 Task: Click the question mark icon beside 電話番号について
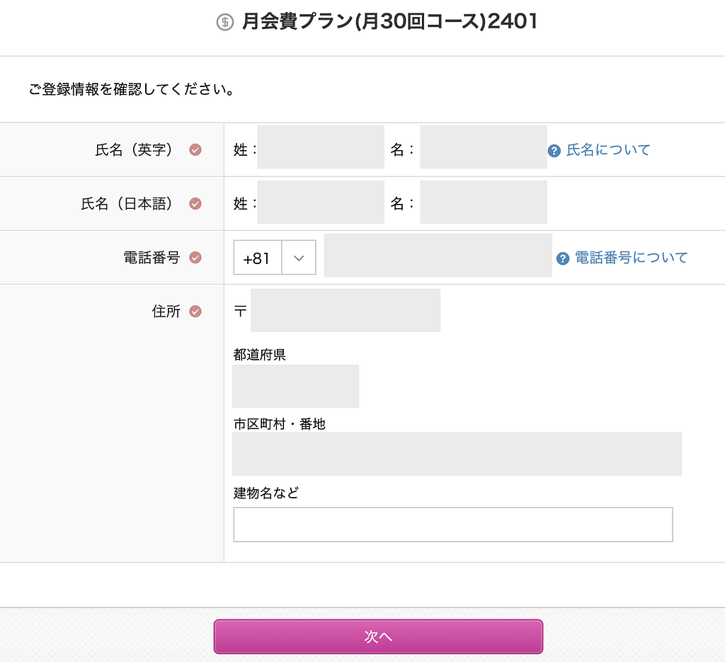point(563,258)
